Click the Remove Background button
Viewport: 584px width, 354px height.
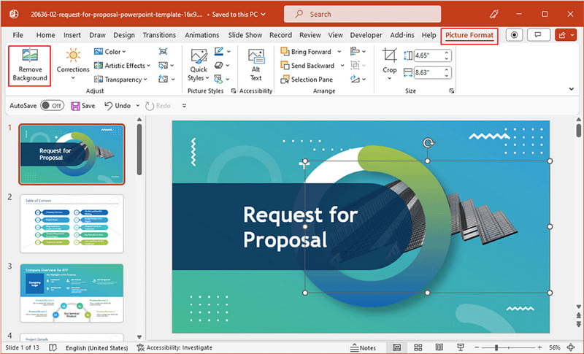pos(30,66)
